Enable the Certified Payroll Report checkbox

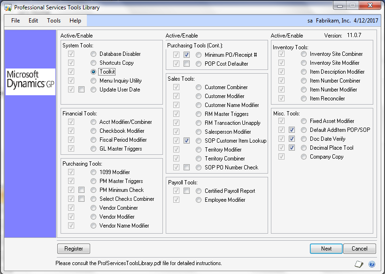coord(186,191)
